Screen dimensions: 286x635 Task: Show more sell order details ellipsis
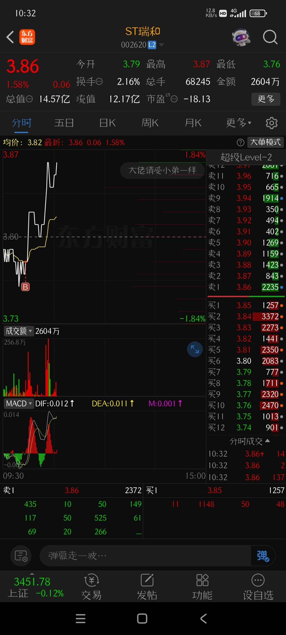point(139,532)
